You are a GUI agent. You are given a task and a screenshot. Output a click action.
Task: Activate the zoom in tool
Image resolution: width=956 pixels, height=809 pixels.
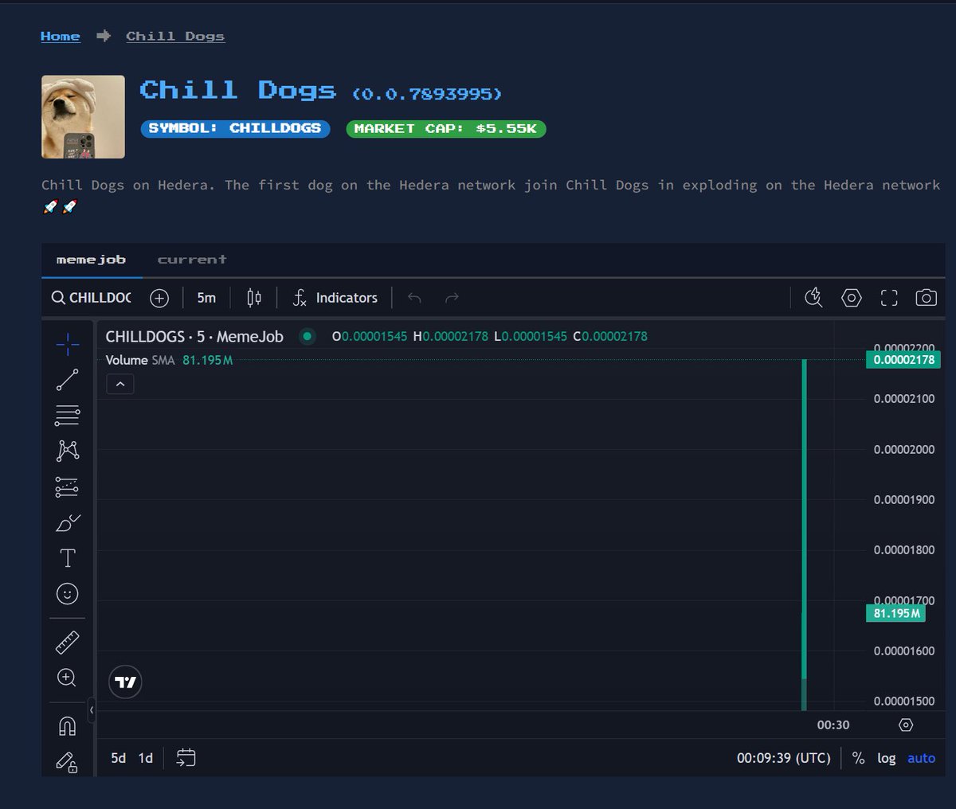(68, 678)
